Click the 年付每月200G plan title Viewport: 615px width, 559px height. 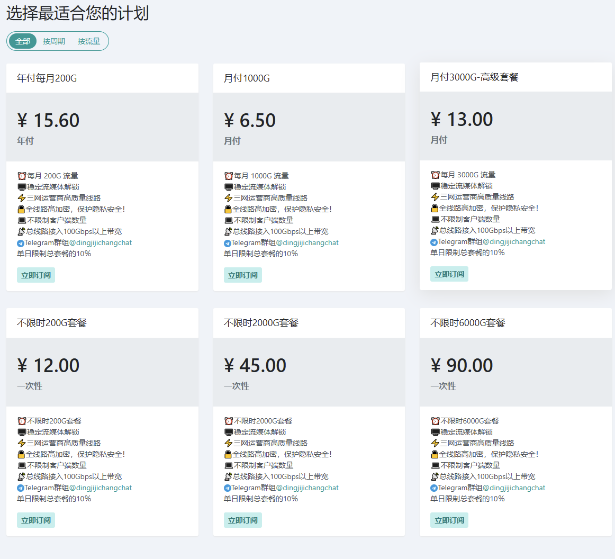coord(47,78)
